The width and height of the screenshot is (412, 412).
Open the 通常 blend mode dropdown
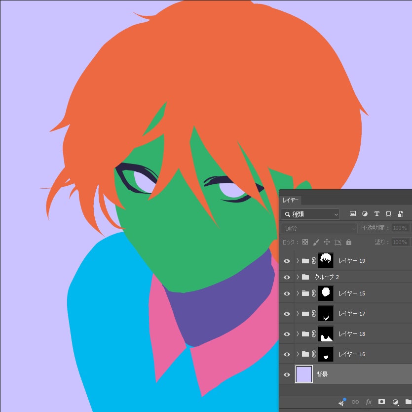click(x=319, y=228)
